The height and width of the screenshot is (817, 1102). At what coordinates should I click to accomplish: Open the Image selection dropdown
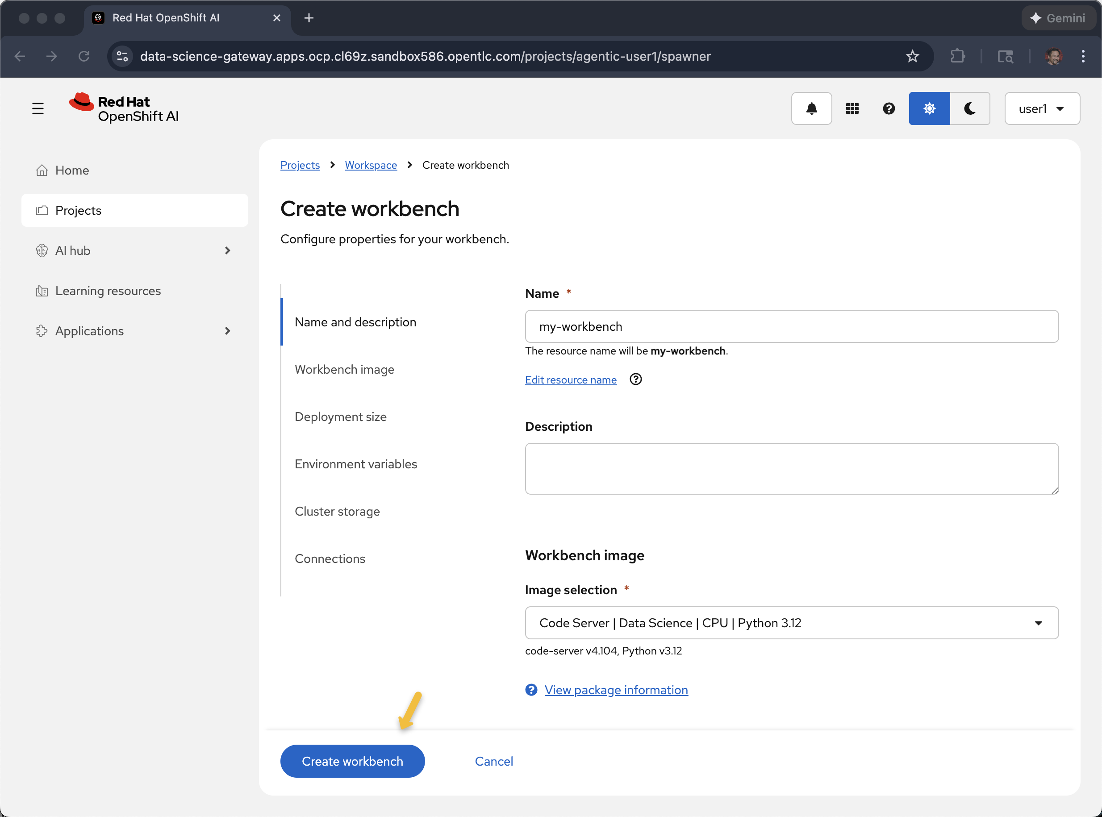point(791,623)
